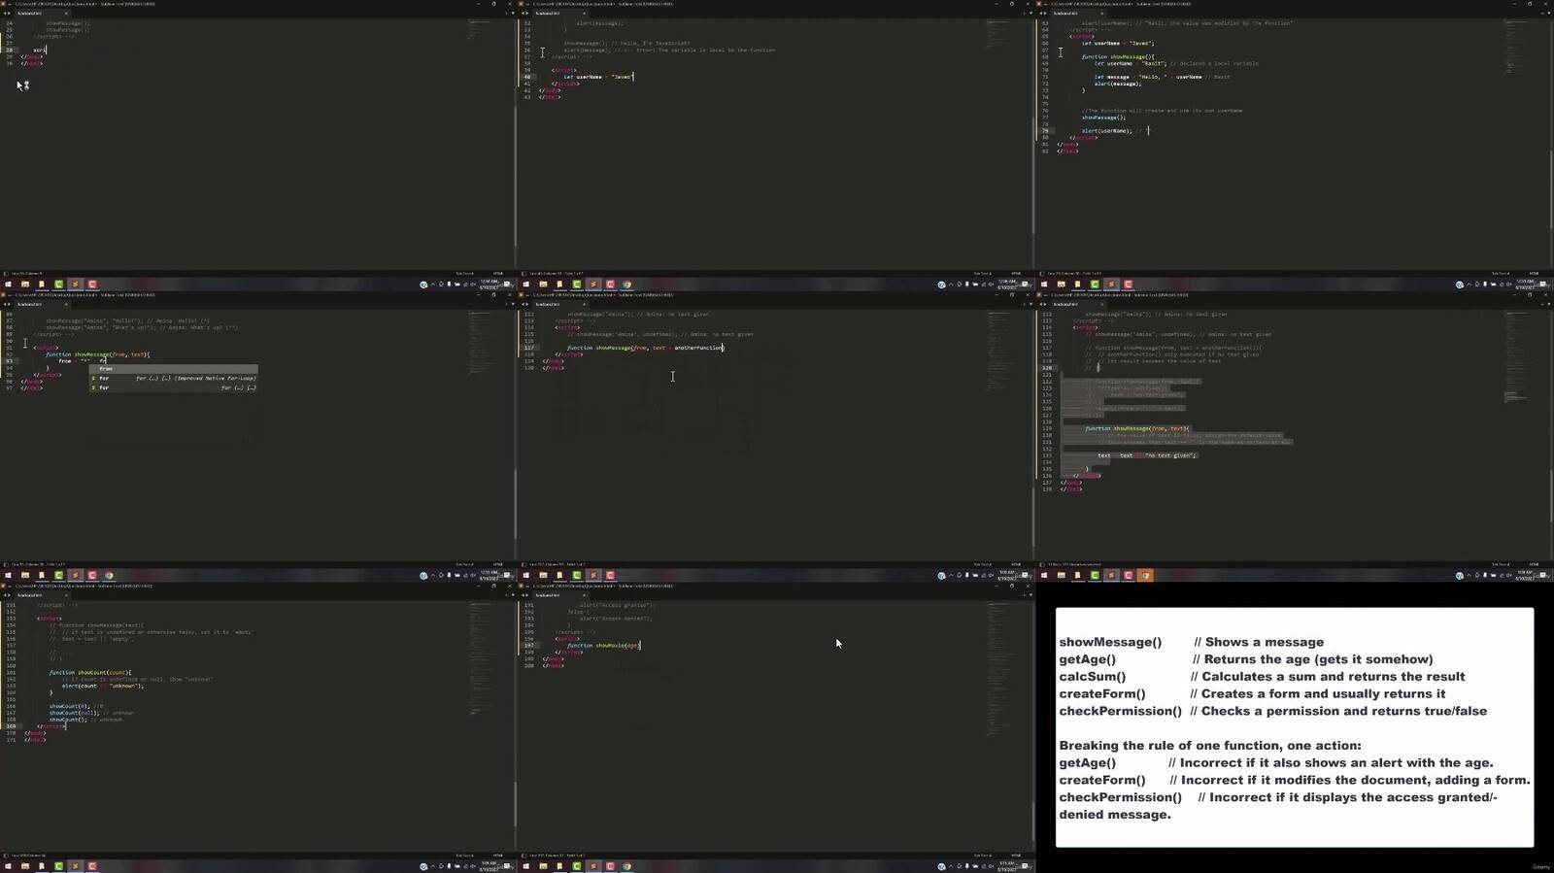The height and width of the screenshot is (873, 1554).
Task: Click the "createForm() // Creates a form" slide line
Action: coord(1252,694)
